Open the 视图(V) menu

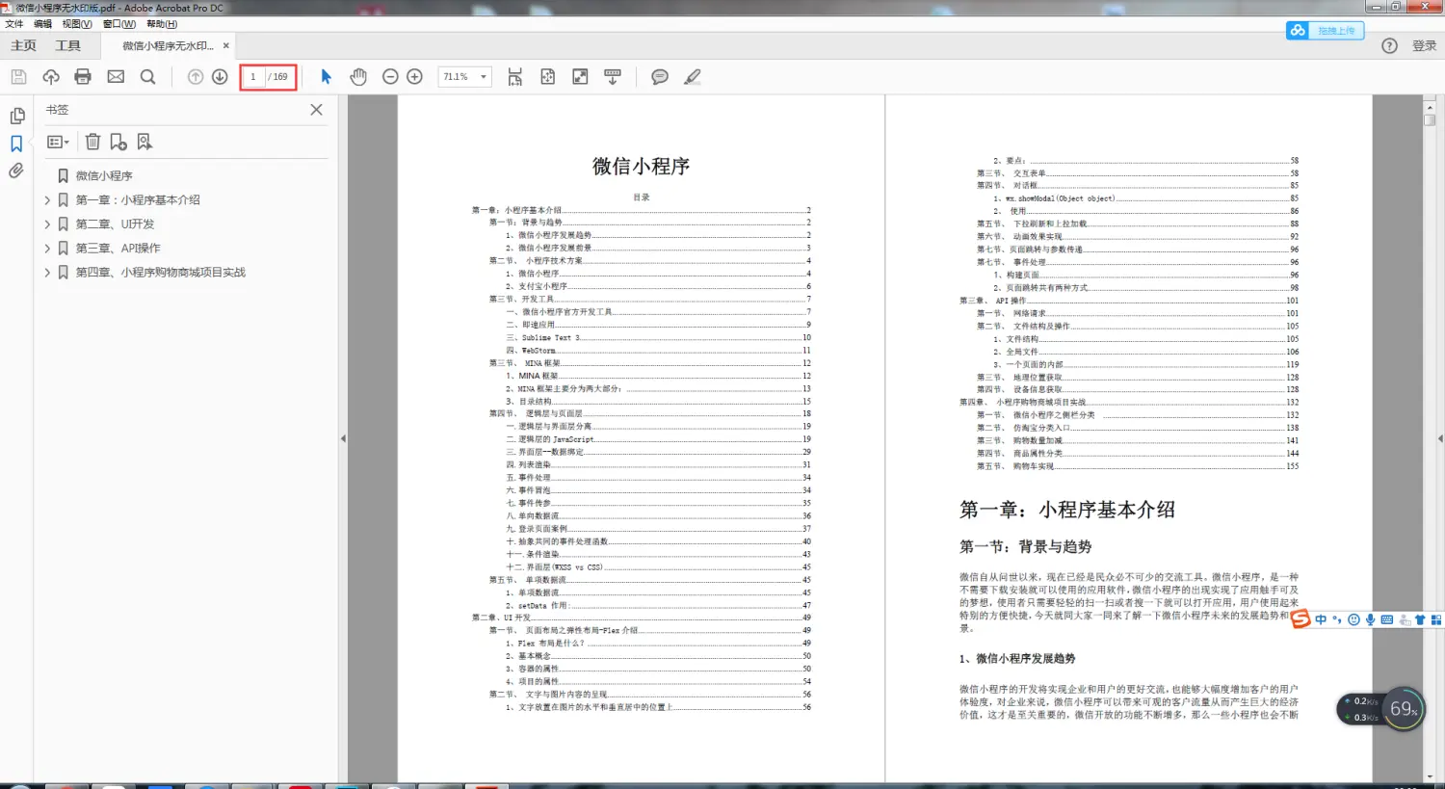pos(77,24)
